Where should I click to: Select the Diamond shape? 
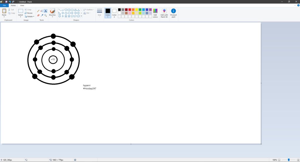point(63,13)
